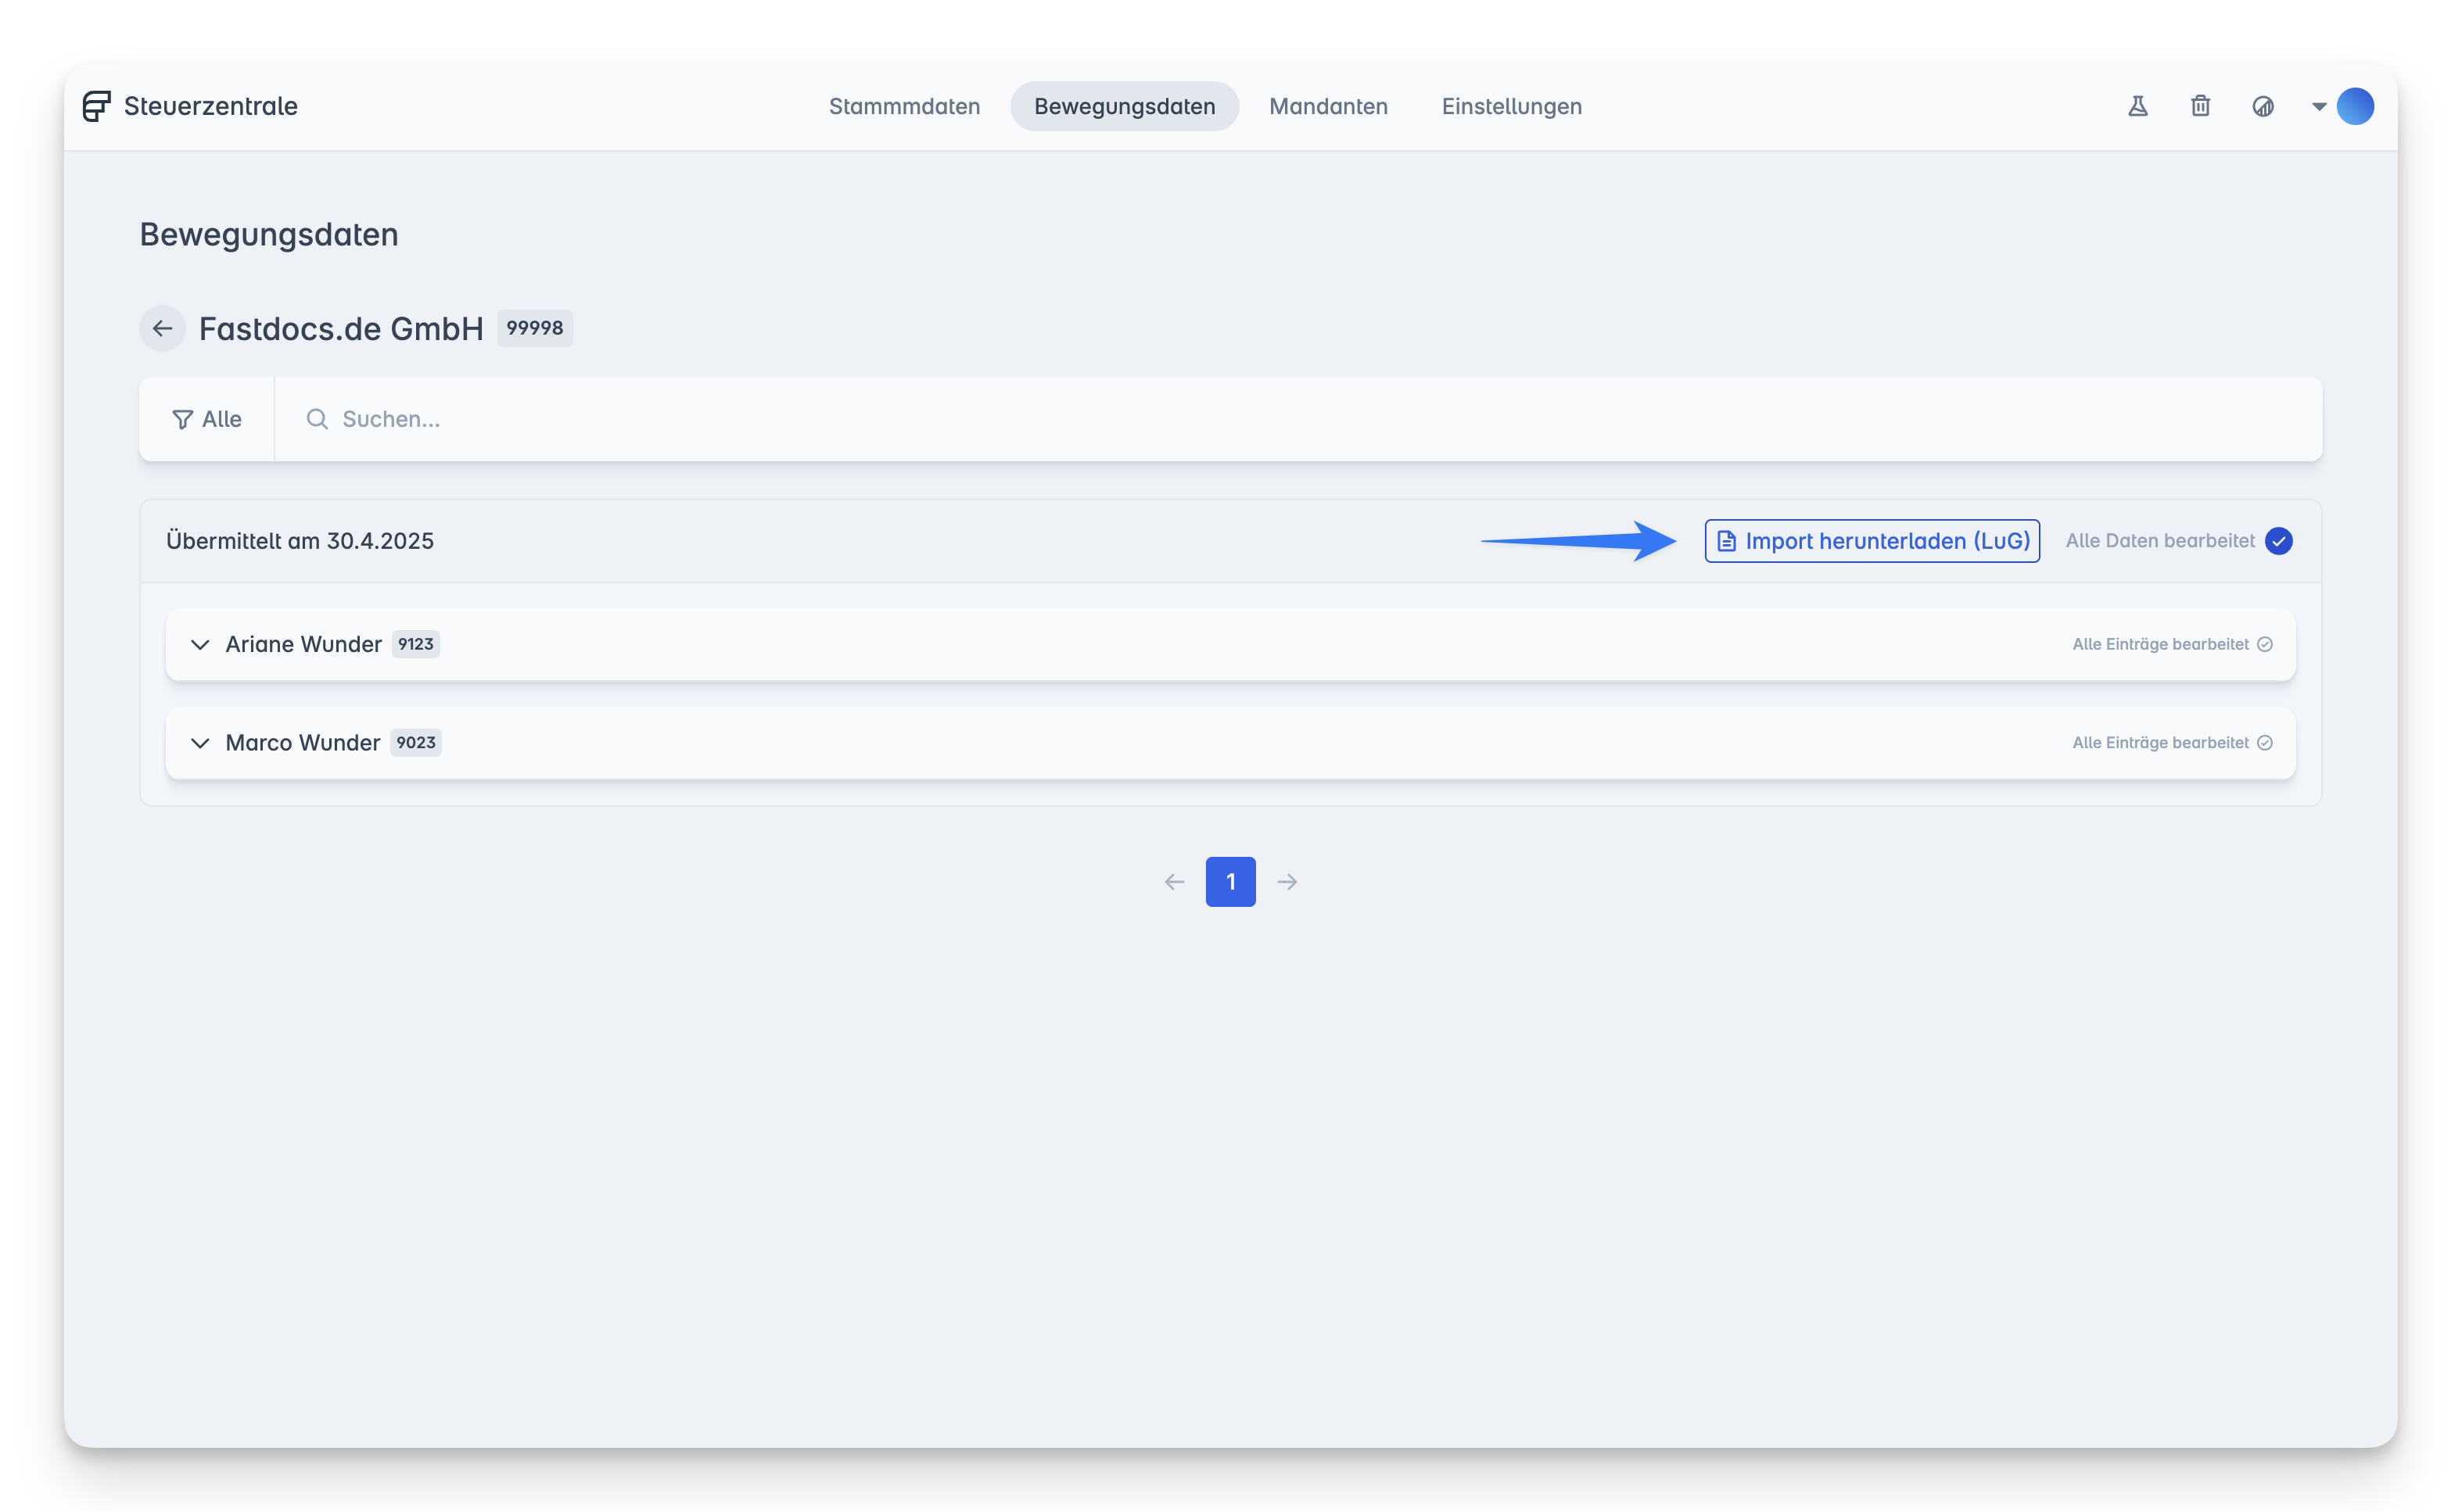Click the magnifier search icon
Screen dimensions: 2462x1512
(317, 419)
